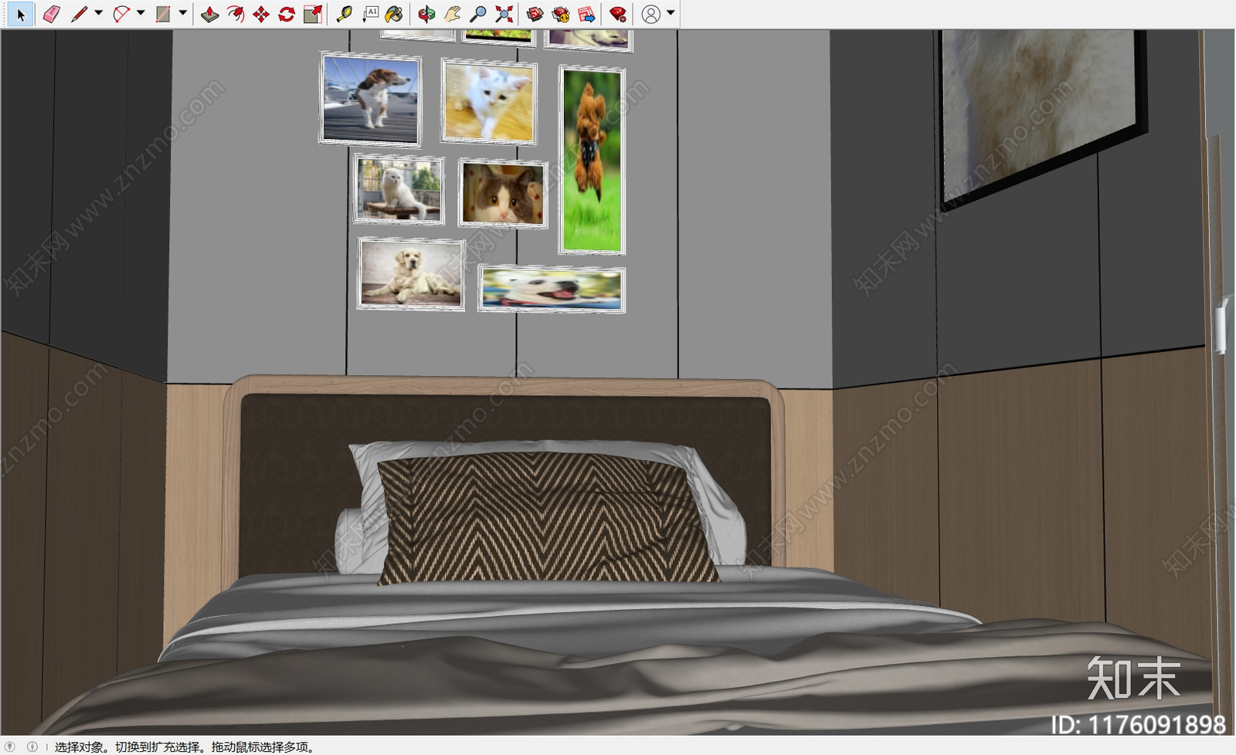Select the smiling white dog panoramic photo
1236x755 pixels.
point(552,289)
